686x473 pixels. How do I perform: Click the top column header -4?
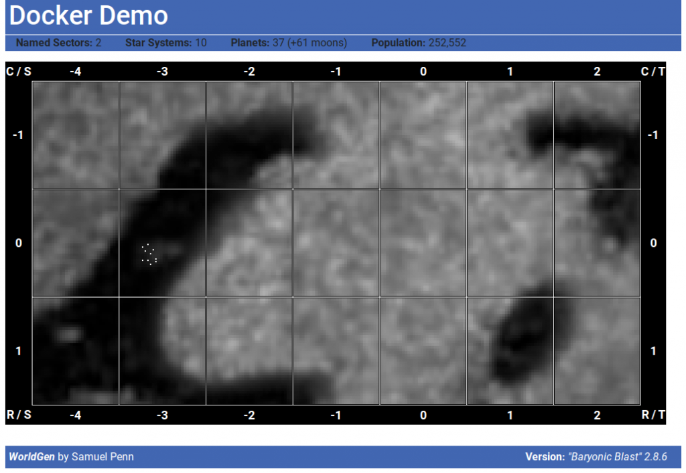click(x=76, y=72)
